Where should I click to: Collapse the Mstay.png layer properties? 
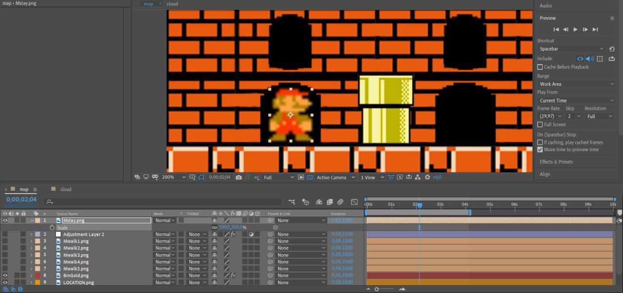(32, 221)
